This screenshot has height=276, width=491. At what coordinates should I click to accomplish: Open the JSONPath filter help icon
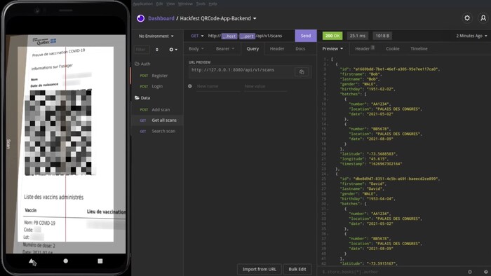[x=485, y=272]
